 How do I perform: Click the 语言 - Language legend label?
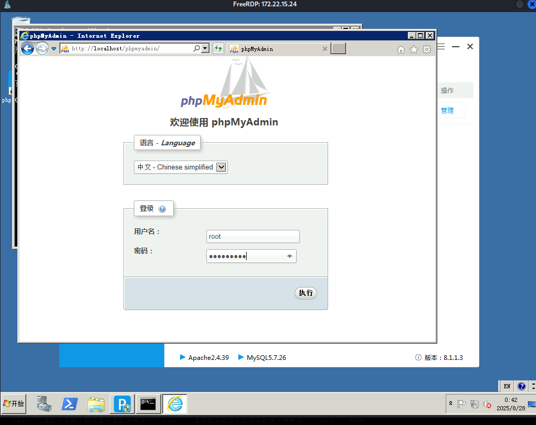tap(167, 143)
